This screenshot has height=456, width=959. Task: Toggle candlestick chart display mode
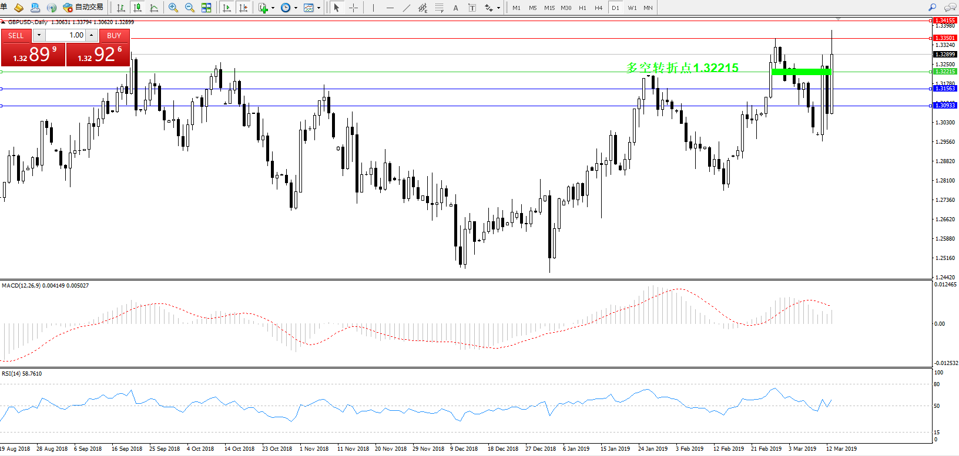138,8
